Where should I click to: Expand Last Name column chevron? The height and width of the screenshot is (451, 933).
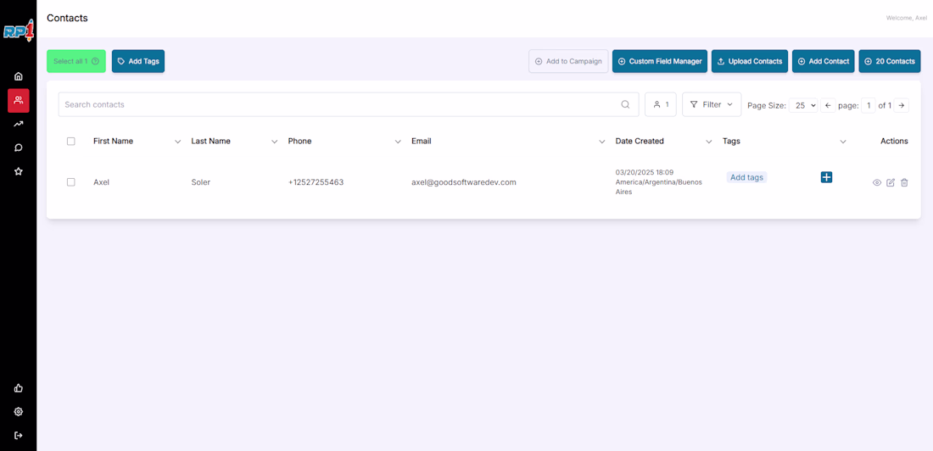(x=274, y=142)
